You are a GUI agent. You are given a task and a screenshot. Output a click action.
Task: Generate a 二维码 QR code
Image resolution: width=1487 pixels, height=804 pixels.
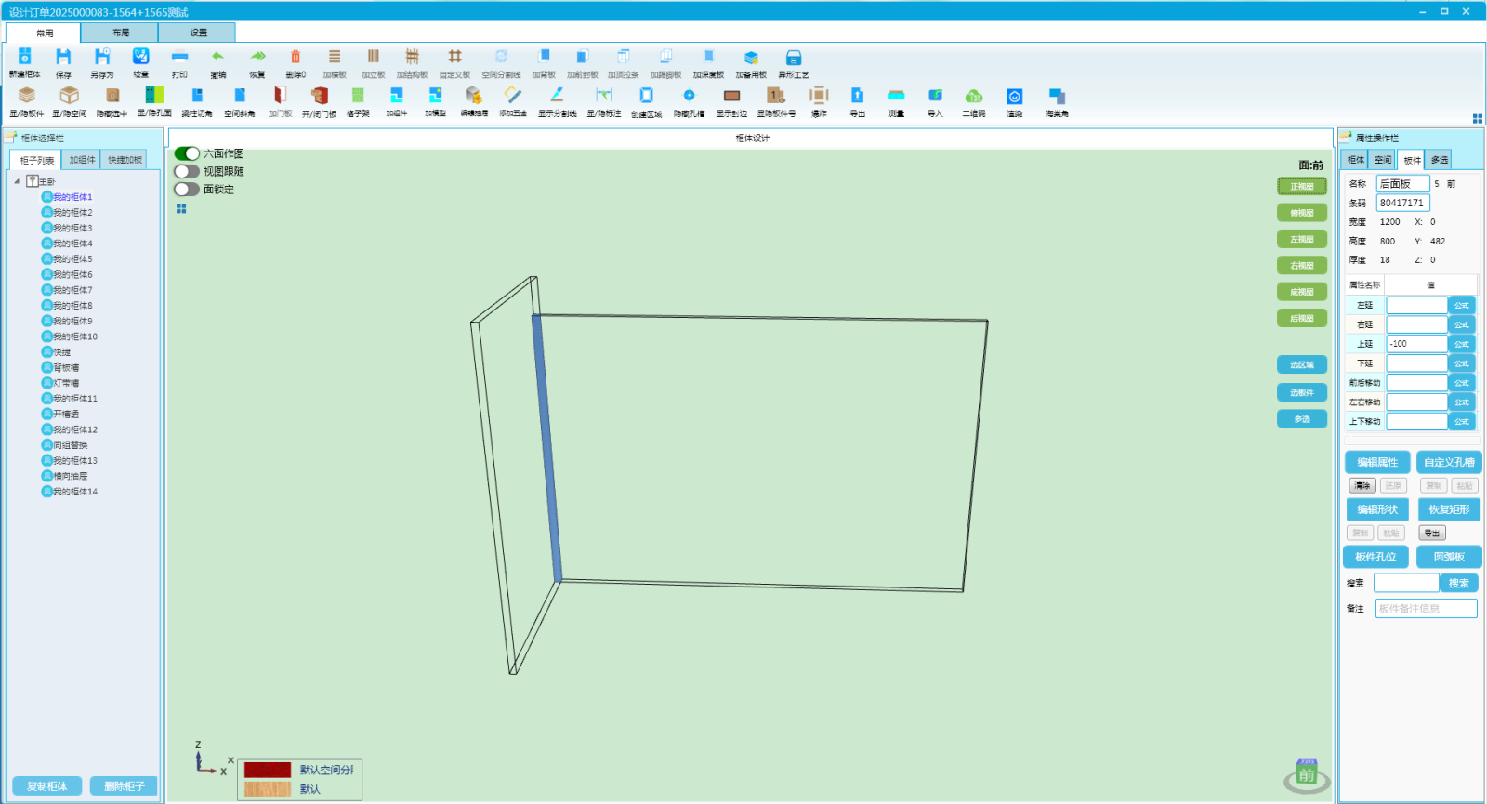pos(973,96)
